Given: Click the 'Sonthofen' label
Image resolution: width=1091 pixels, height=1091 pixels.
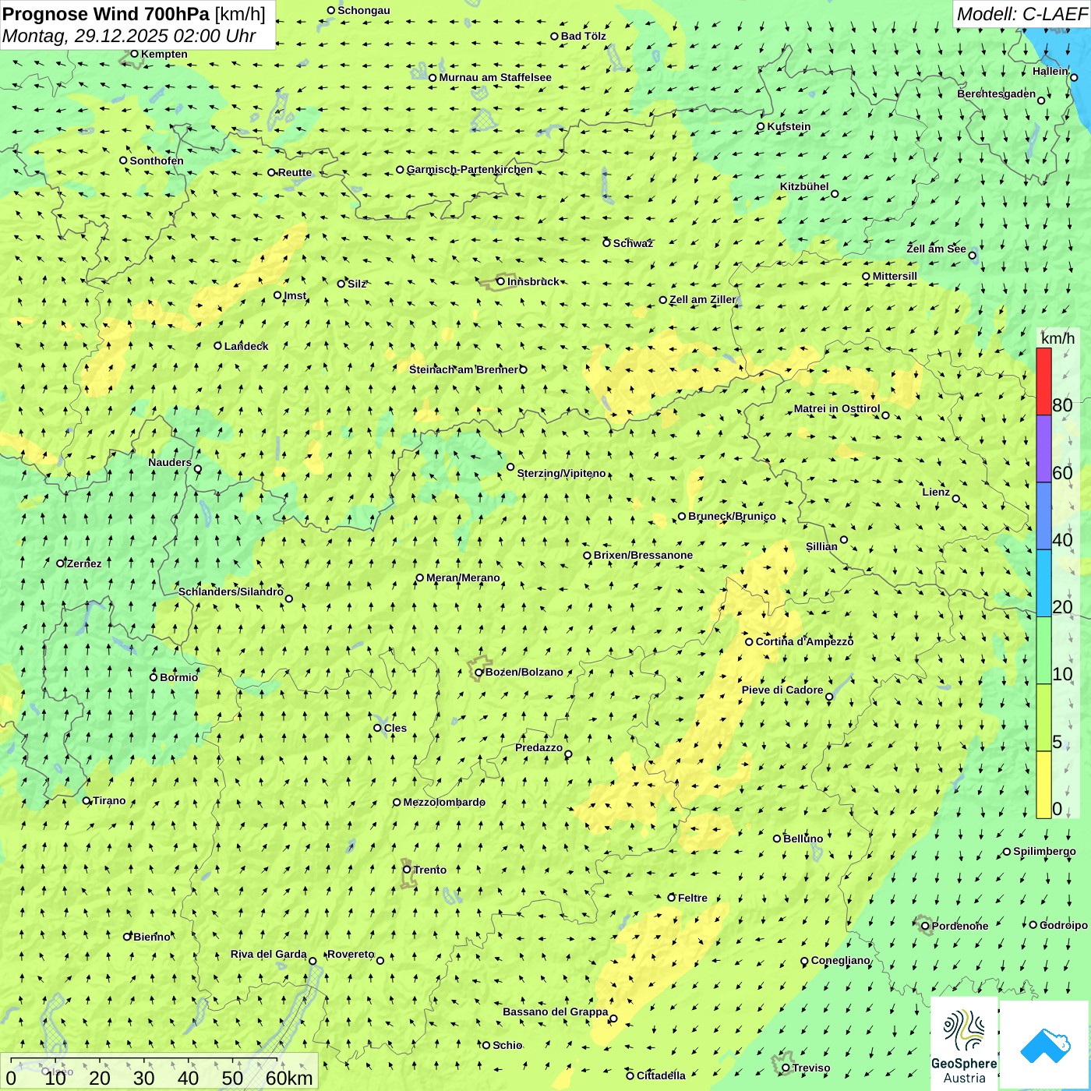Looking at the screenshot, I should pyautogui.click(x=157, y=161).
